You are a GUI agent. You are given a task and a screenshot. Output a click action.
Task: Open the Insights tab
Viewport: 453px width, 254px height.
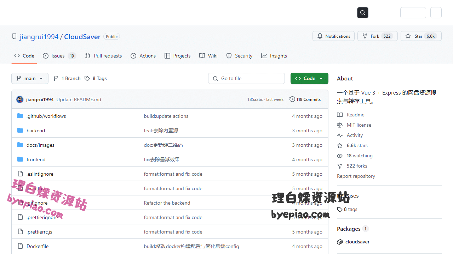[274, 56]
